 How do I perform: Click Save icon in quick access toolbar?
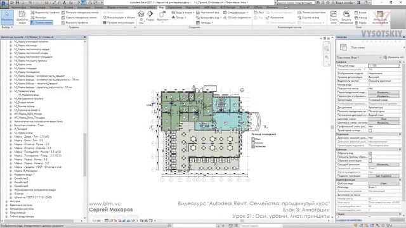click(18, 3)
